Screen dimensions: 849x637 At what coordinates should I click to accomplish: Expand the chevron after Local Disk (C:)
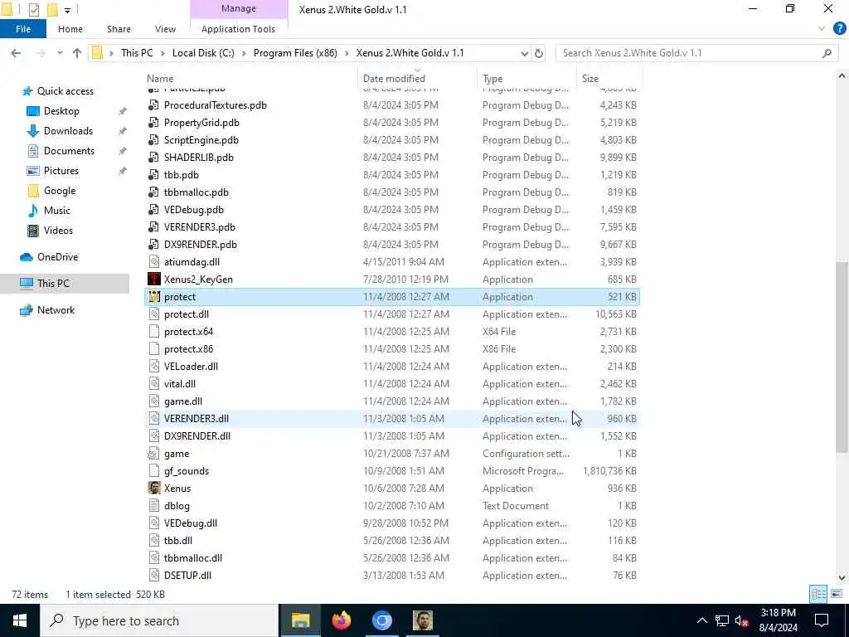[x=244, y=53]
